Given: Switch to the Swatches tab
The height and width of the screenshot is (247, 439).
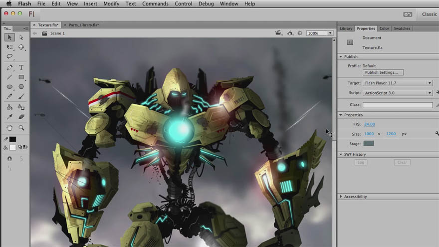Looking at the screenshot, I should tap(402, 28).
